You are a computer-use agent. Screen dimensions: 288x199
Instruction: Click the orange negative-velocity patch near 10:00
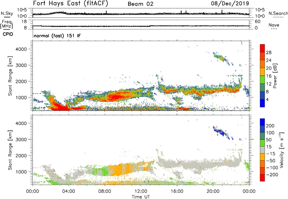(x=121, y=170)
